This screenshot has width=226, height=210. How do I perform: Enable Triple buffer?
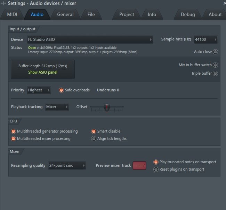[215, 73]
